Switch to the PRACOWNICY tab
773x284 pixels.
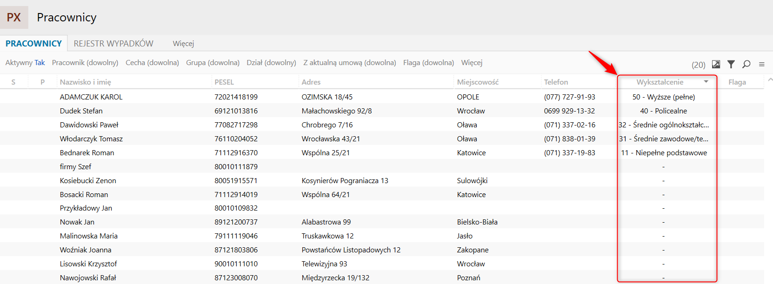33,44
